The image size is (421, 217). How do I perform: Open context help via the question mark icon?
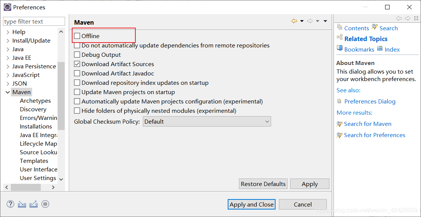10,204
